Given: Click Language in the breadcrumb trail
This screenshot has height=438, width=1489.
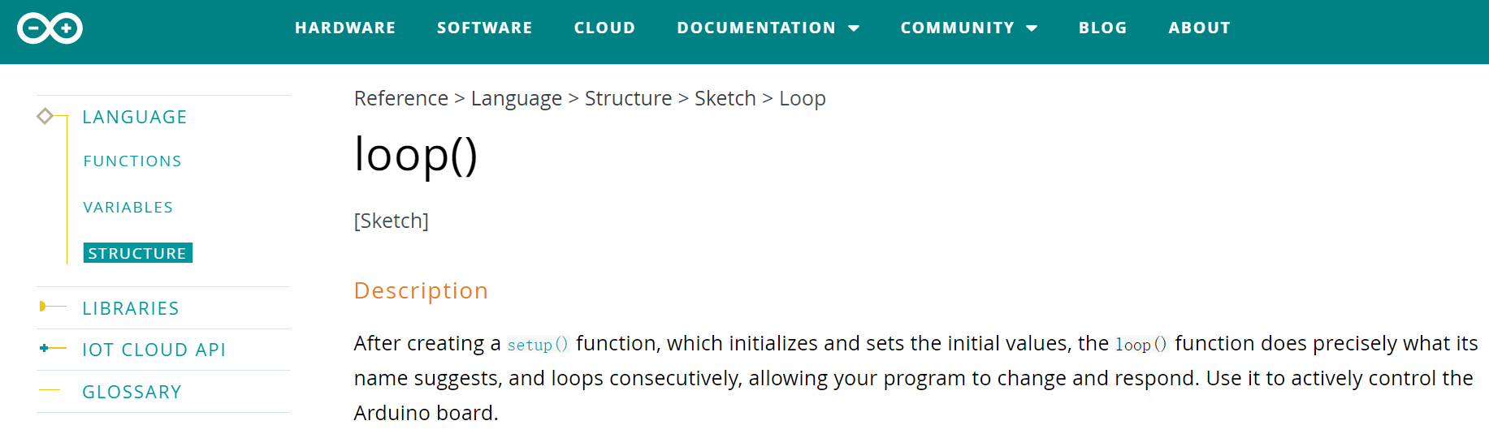Looking at the screenshot, I should [517, 98].
